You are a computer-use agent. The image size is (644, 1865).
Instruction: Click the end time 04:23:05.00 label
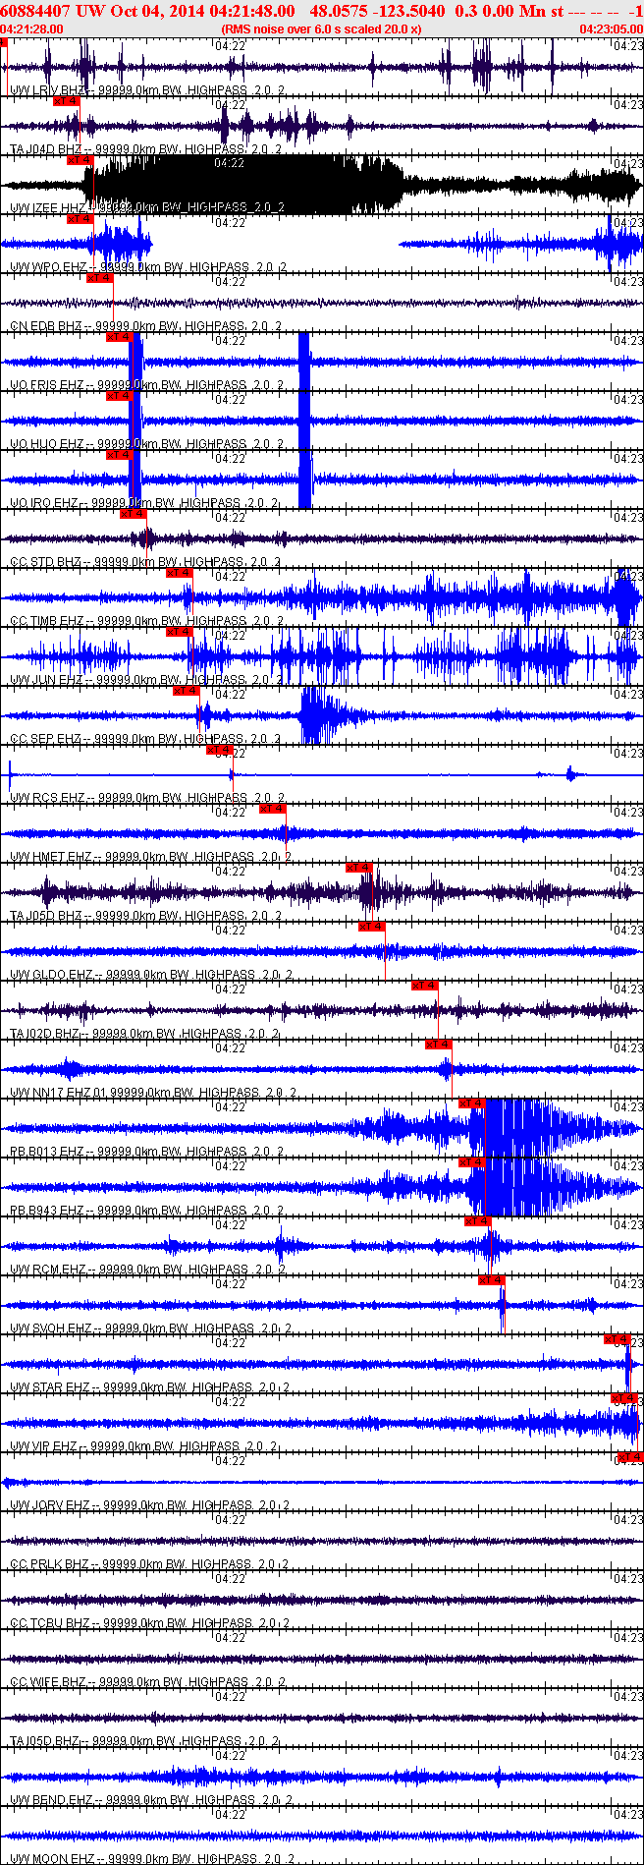[611, 29]
